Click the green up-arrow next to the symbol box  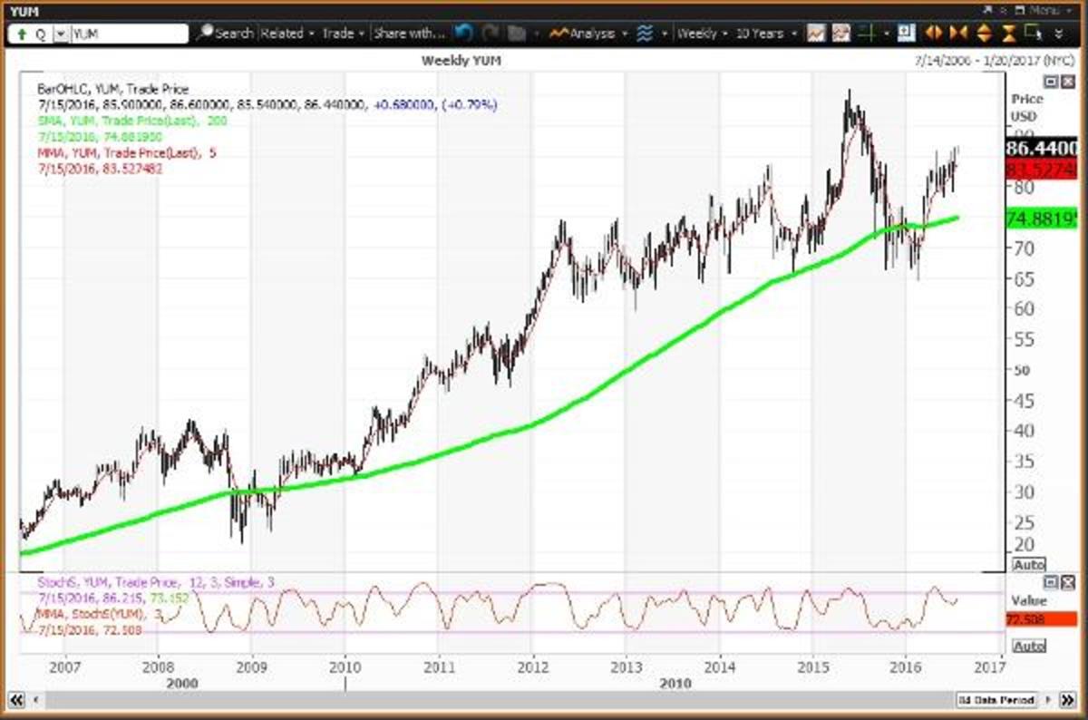[21, 32]
